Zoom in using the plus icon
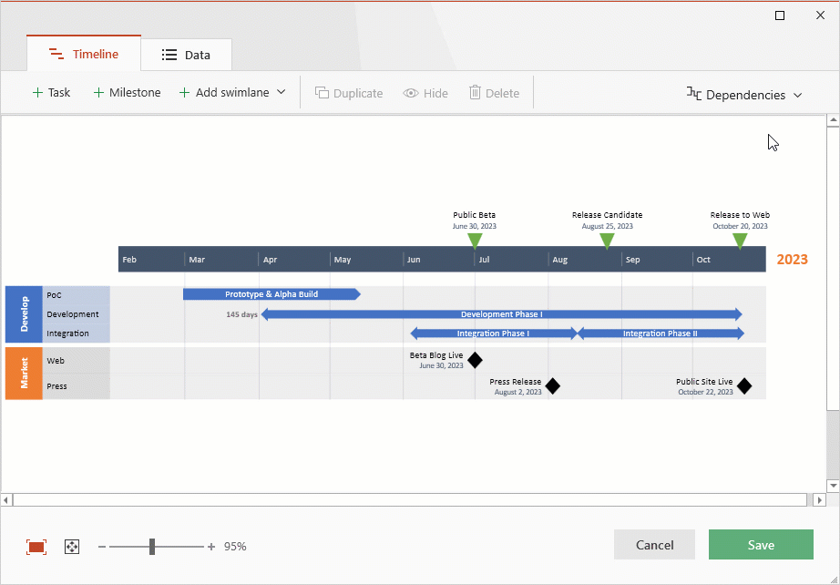 tap(210, 546)
